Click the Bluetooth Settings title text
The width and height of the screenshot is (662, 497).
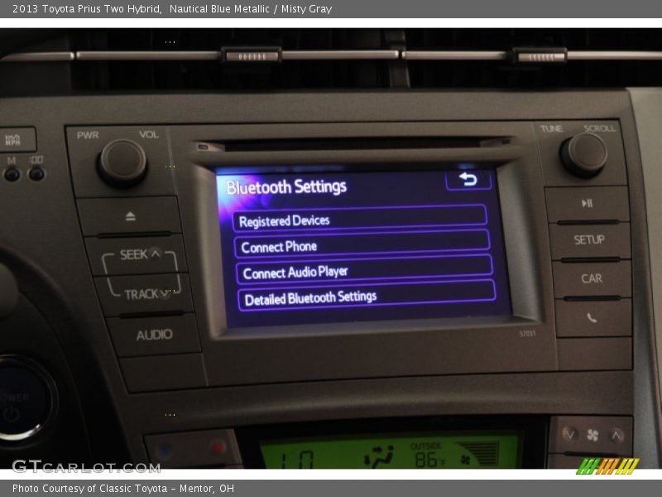pos(286,187)
